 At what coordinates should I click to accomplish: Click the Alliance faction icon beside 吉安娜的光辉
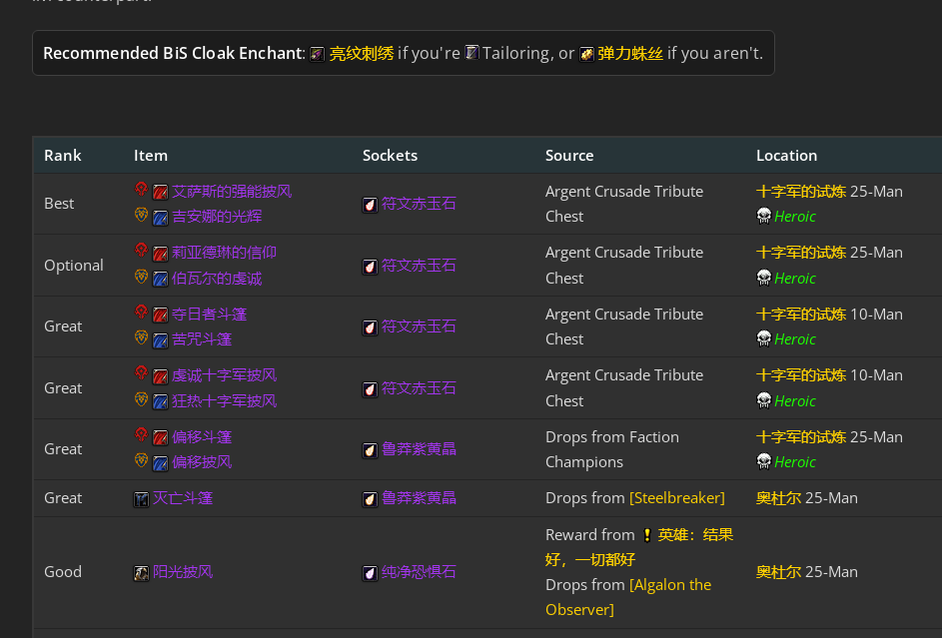[x=141, y=215]
